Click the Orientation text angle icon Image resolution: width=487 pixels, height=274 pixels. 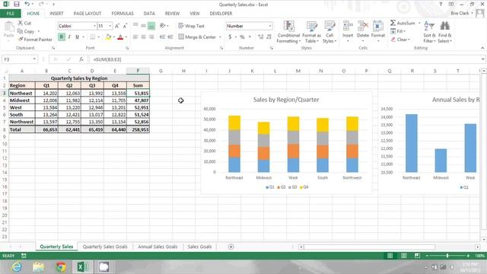click(162, 26)
